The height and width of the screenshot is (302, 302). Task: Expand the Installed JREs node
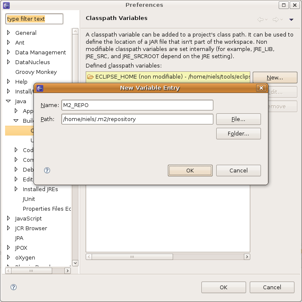click(x=16, y=189)
